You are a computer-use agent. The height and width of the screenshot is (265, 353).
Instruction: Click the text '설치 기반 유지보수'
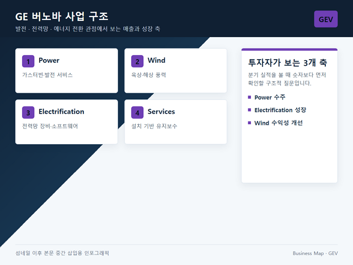point(154,126)
